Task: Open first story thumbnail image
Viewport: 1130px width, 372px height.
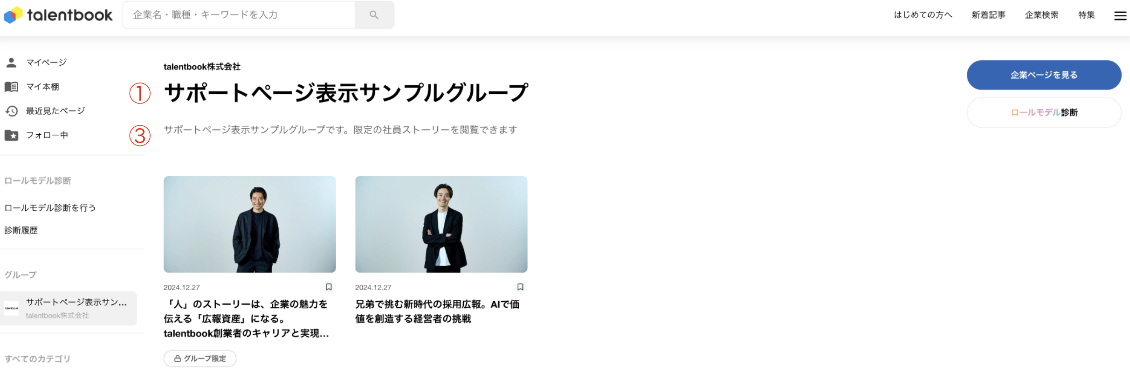Action: [249, 224]
